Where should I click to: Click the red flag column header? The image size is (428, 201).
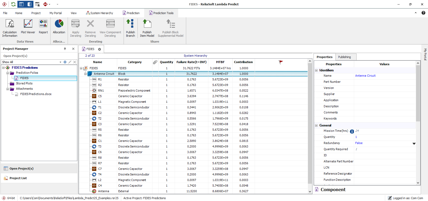pos(281,62)
